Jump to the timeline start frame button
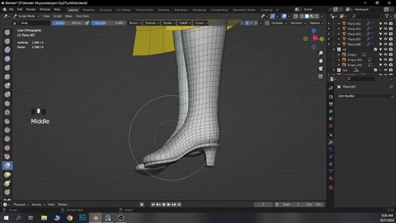This screenshot has height=223, width=396. click(153, 204)
